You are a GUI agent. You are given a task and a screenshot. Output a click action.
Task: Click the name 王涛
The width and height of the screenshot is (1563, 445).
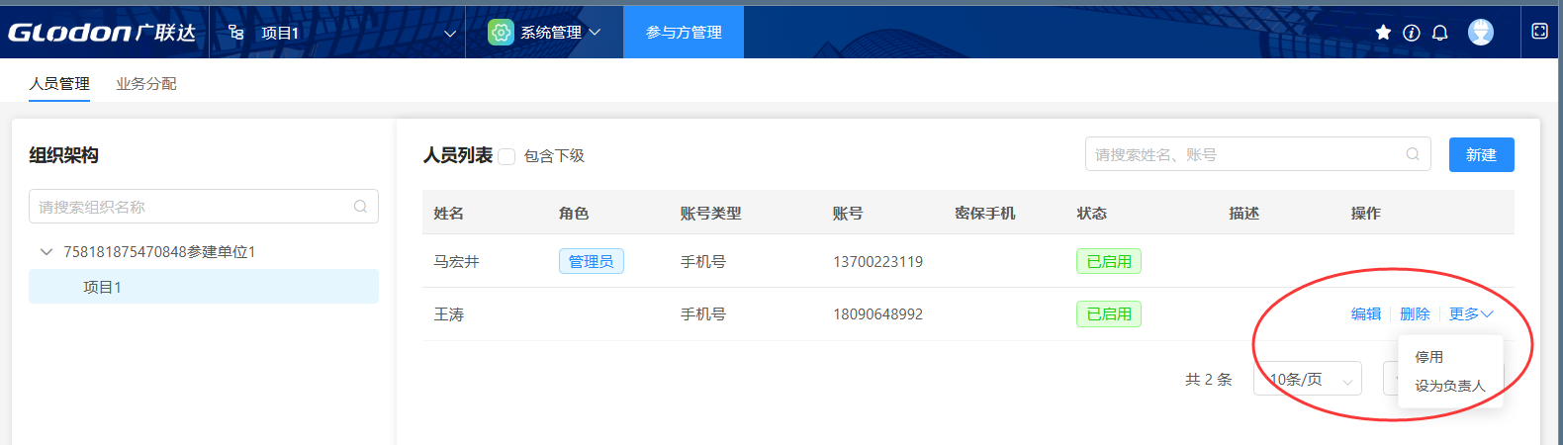[x=448, y=314]
